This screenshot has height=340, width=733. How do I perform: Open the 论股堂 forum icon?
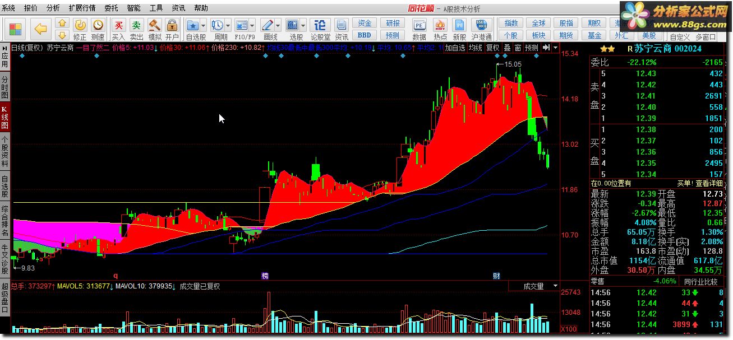[x=320, y=25]
